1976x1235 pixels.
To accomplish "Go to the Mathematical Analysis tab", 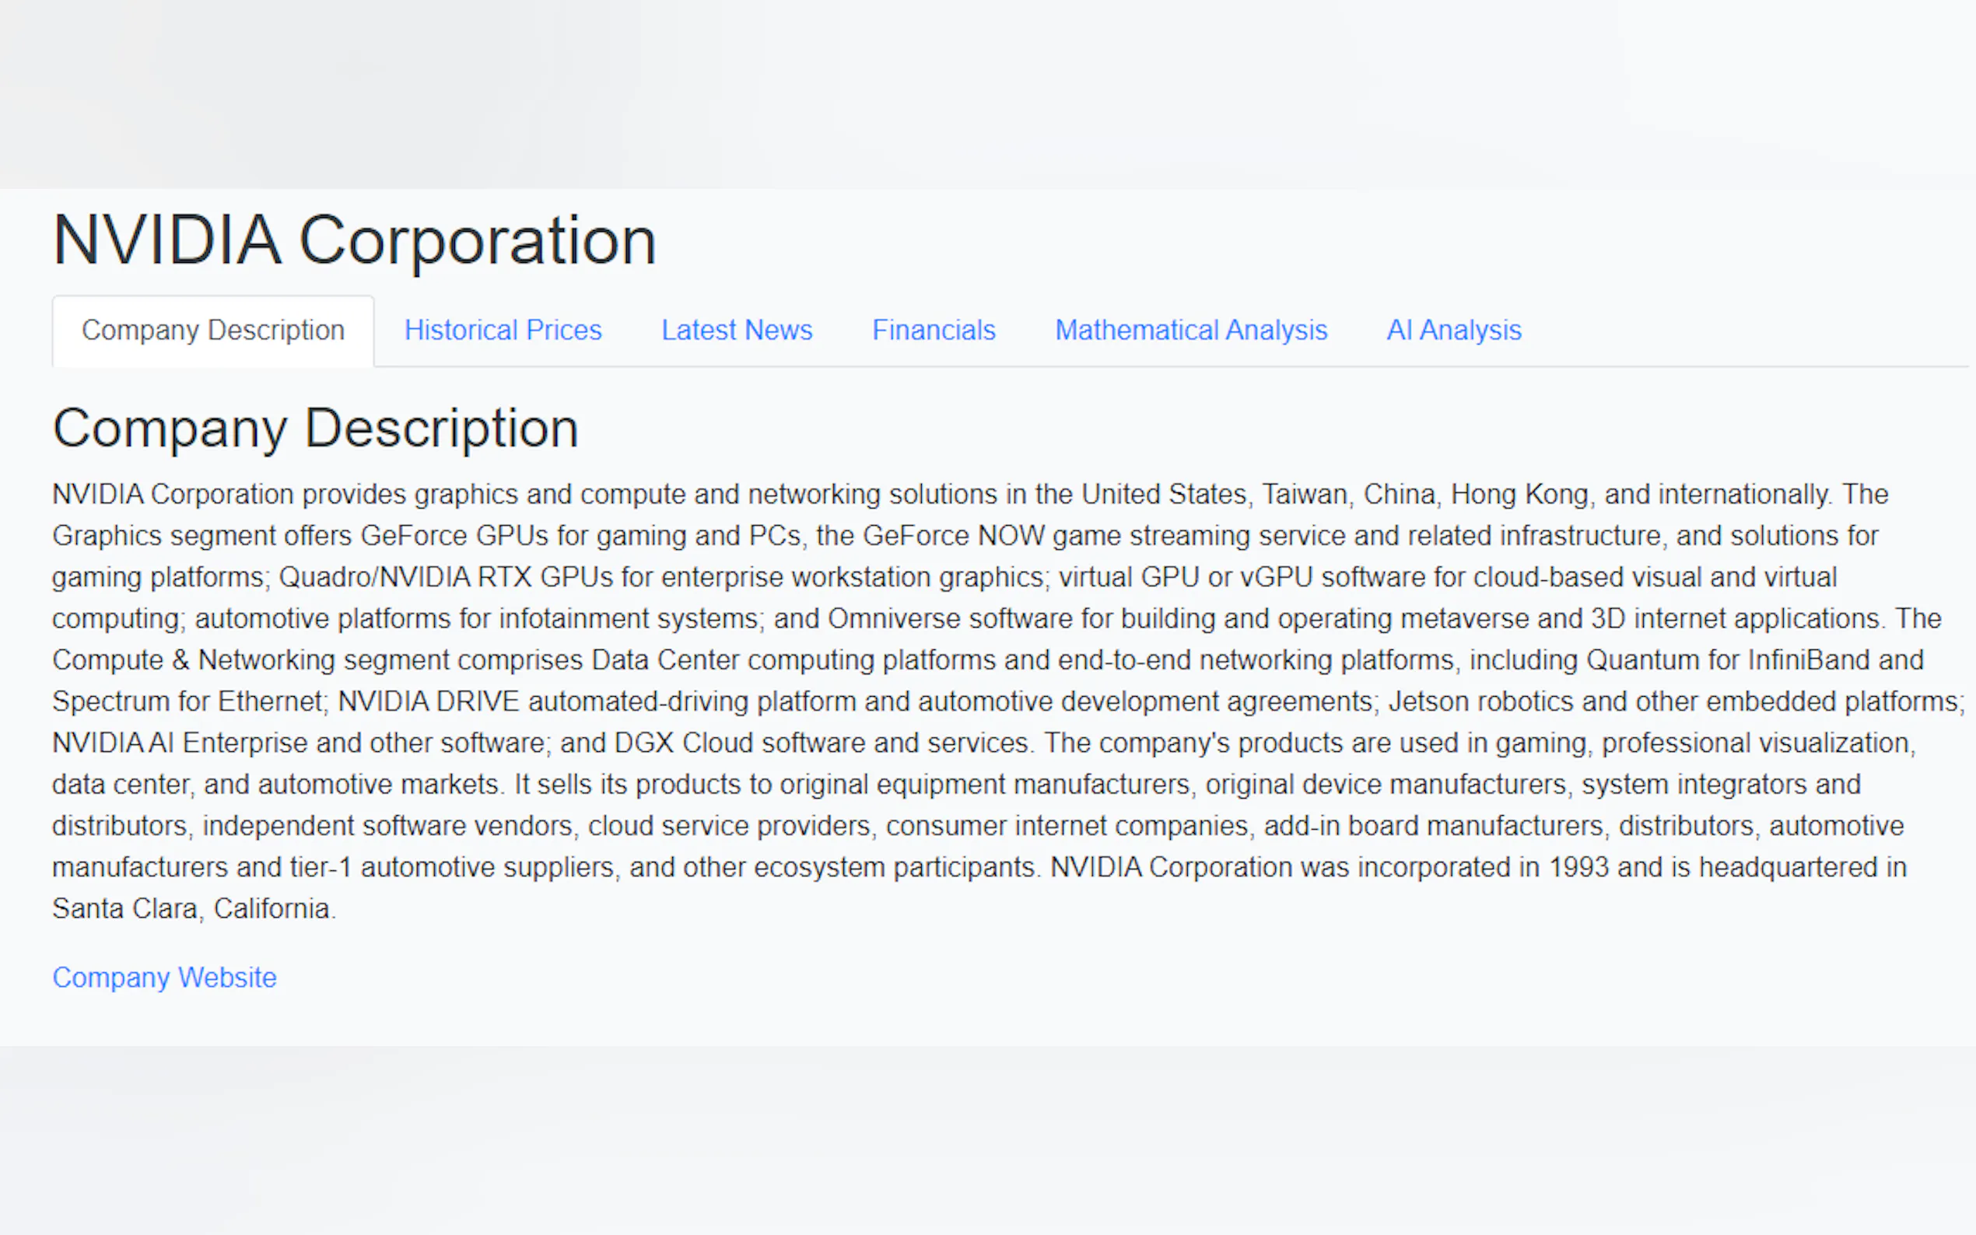I will [1190, 330].
